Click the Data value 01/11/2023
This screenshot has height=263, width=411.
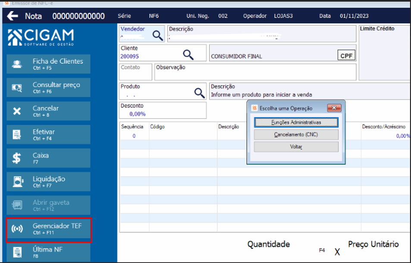click(354, 16)
